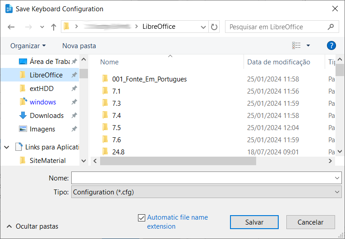Click the LibreOffice document title icon

(9, 9)
